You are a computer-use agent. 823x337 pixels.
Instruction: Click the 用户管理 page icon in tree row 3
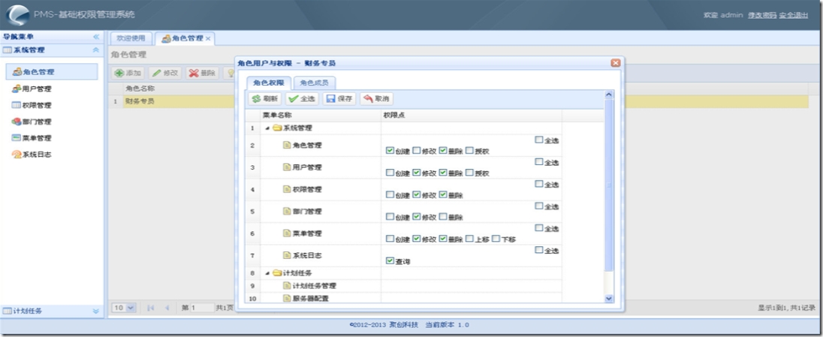287,167
